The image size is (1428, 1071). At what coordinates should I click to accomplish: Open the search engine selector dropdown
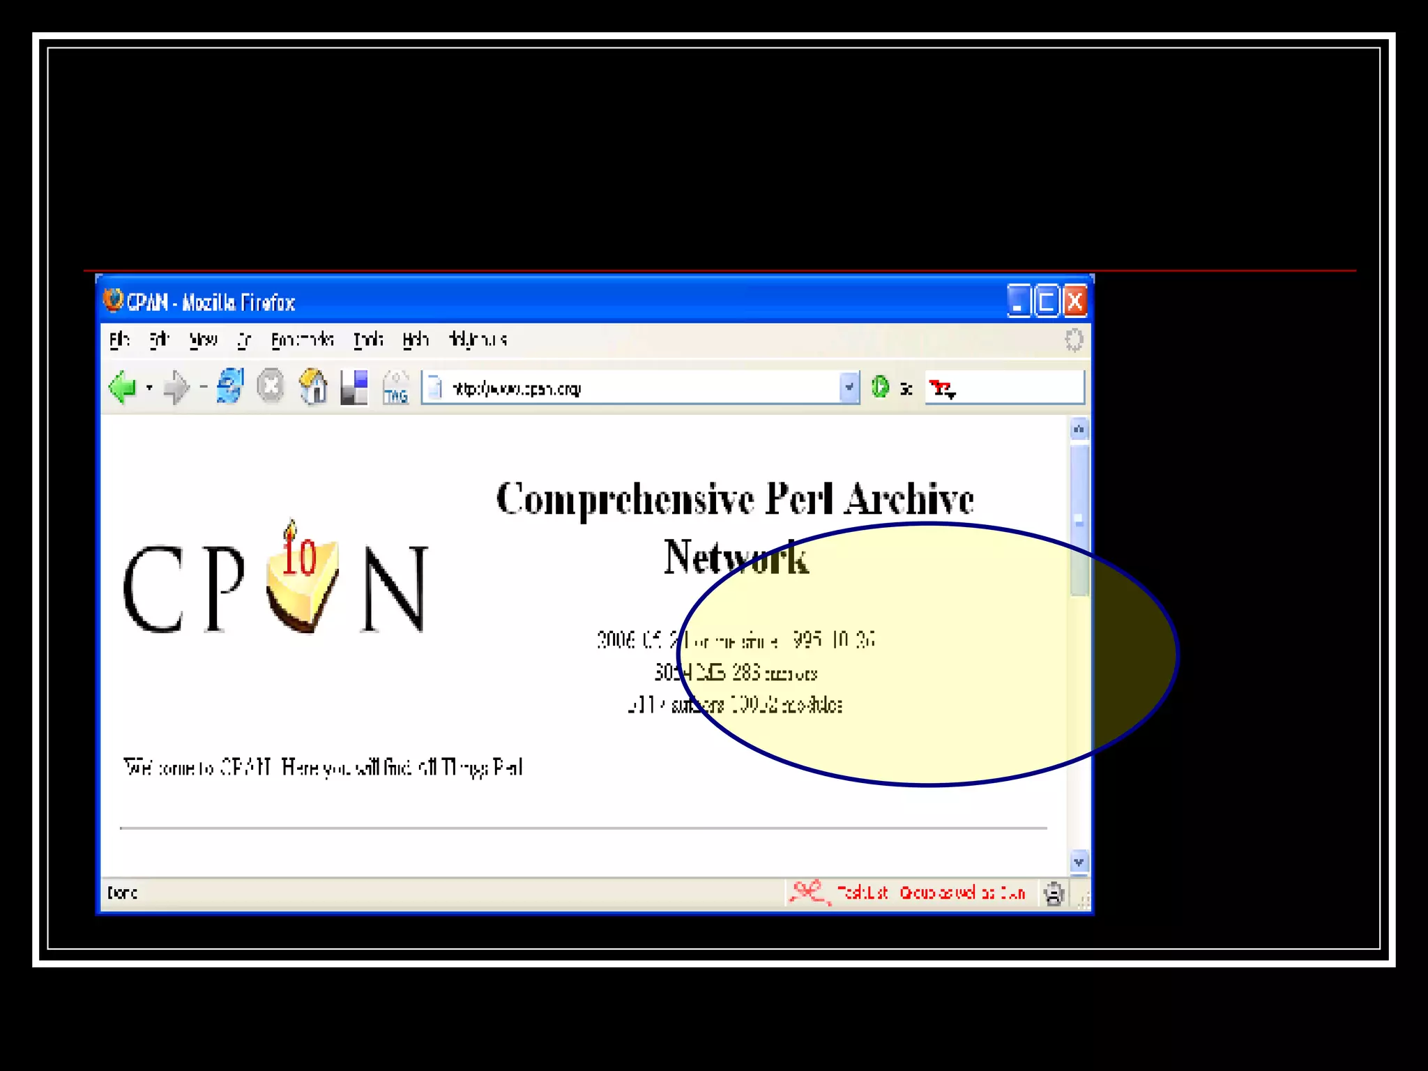(942, 388)
